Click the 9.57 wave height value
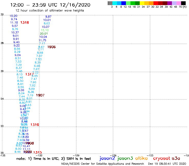Viewport: 189px width, 166px height. 15,26
